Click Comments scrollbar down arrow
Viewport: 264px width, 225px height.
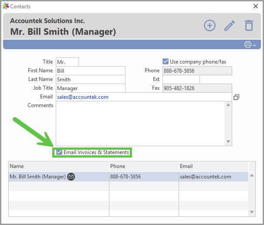[228, 141]
